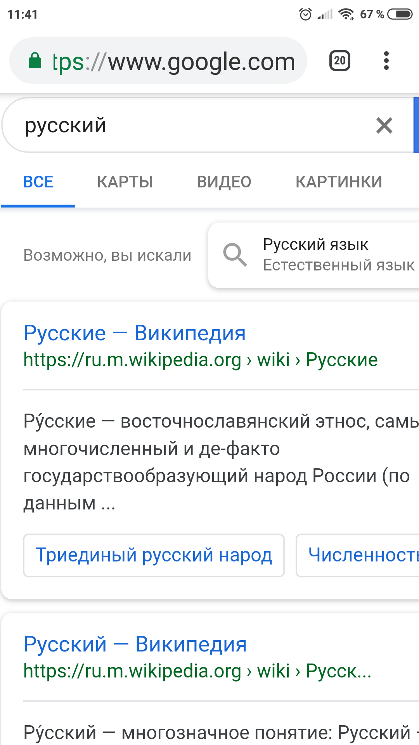Open Chrome three-dot overflow menu
Image resolution: width=419 pixels, height=745 pixels.
coord(386,61)
